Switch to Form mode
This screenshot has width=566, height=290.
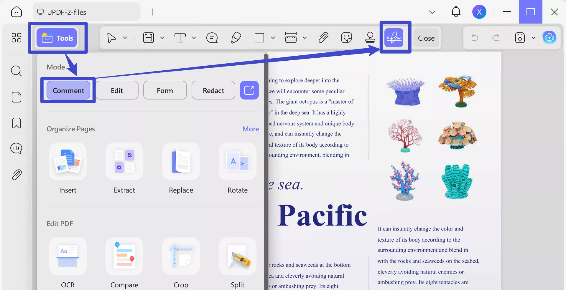point(165,90)
